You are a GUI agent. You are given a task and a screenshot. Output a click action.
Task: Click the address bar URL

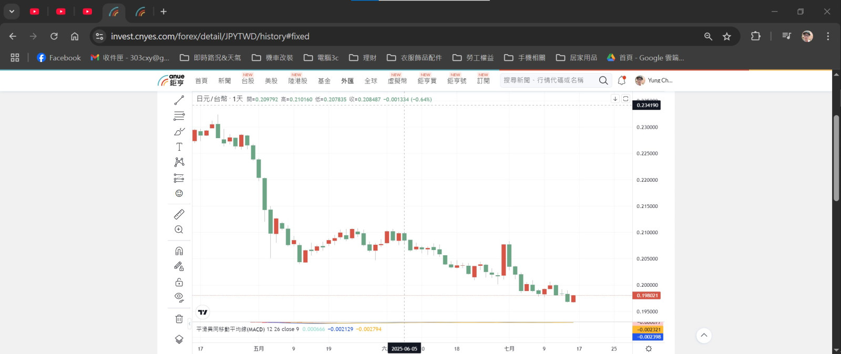[210, 36]
